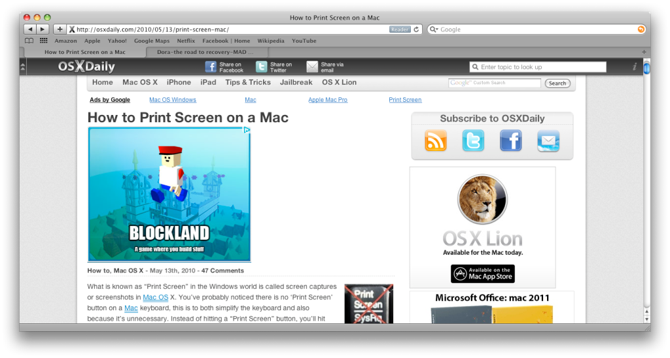Click the scrollbar down arrow
The width and height of the screenshot is (670, 358).
(647, 319)
